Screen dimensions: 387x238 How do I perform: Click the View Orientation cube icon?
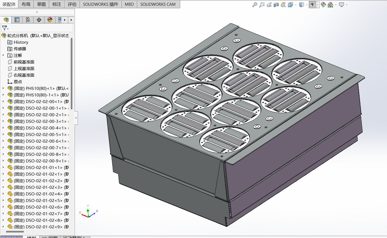tap(290, 5)
